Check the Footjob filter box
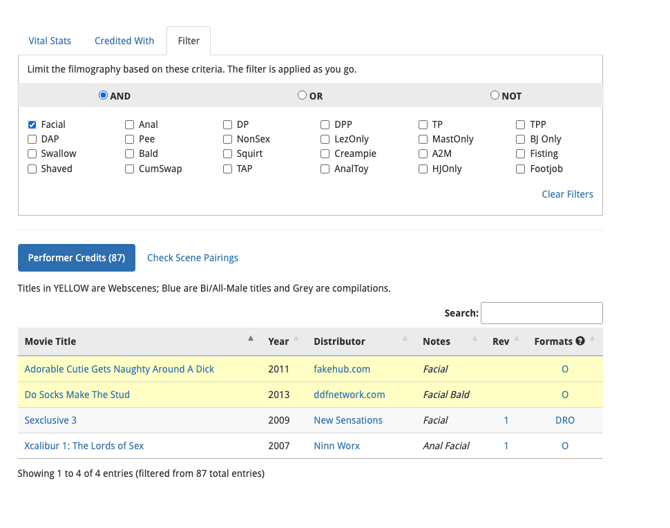 pos(520,169)
